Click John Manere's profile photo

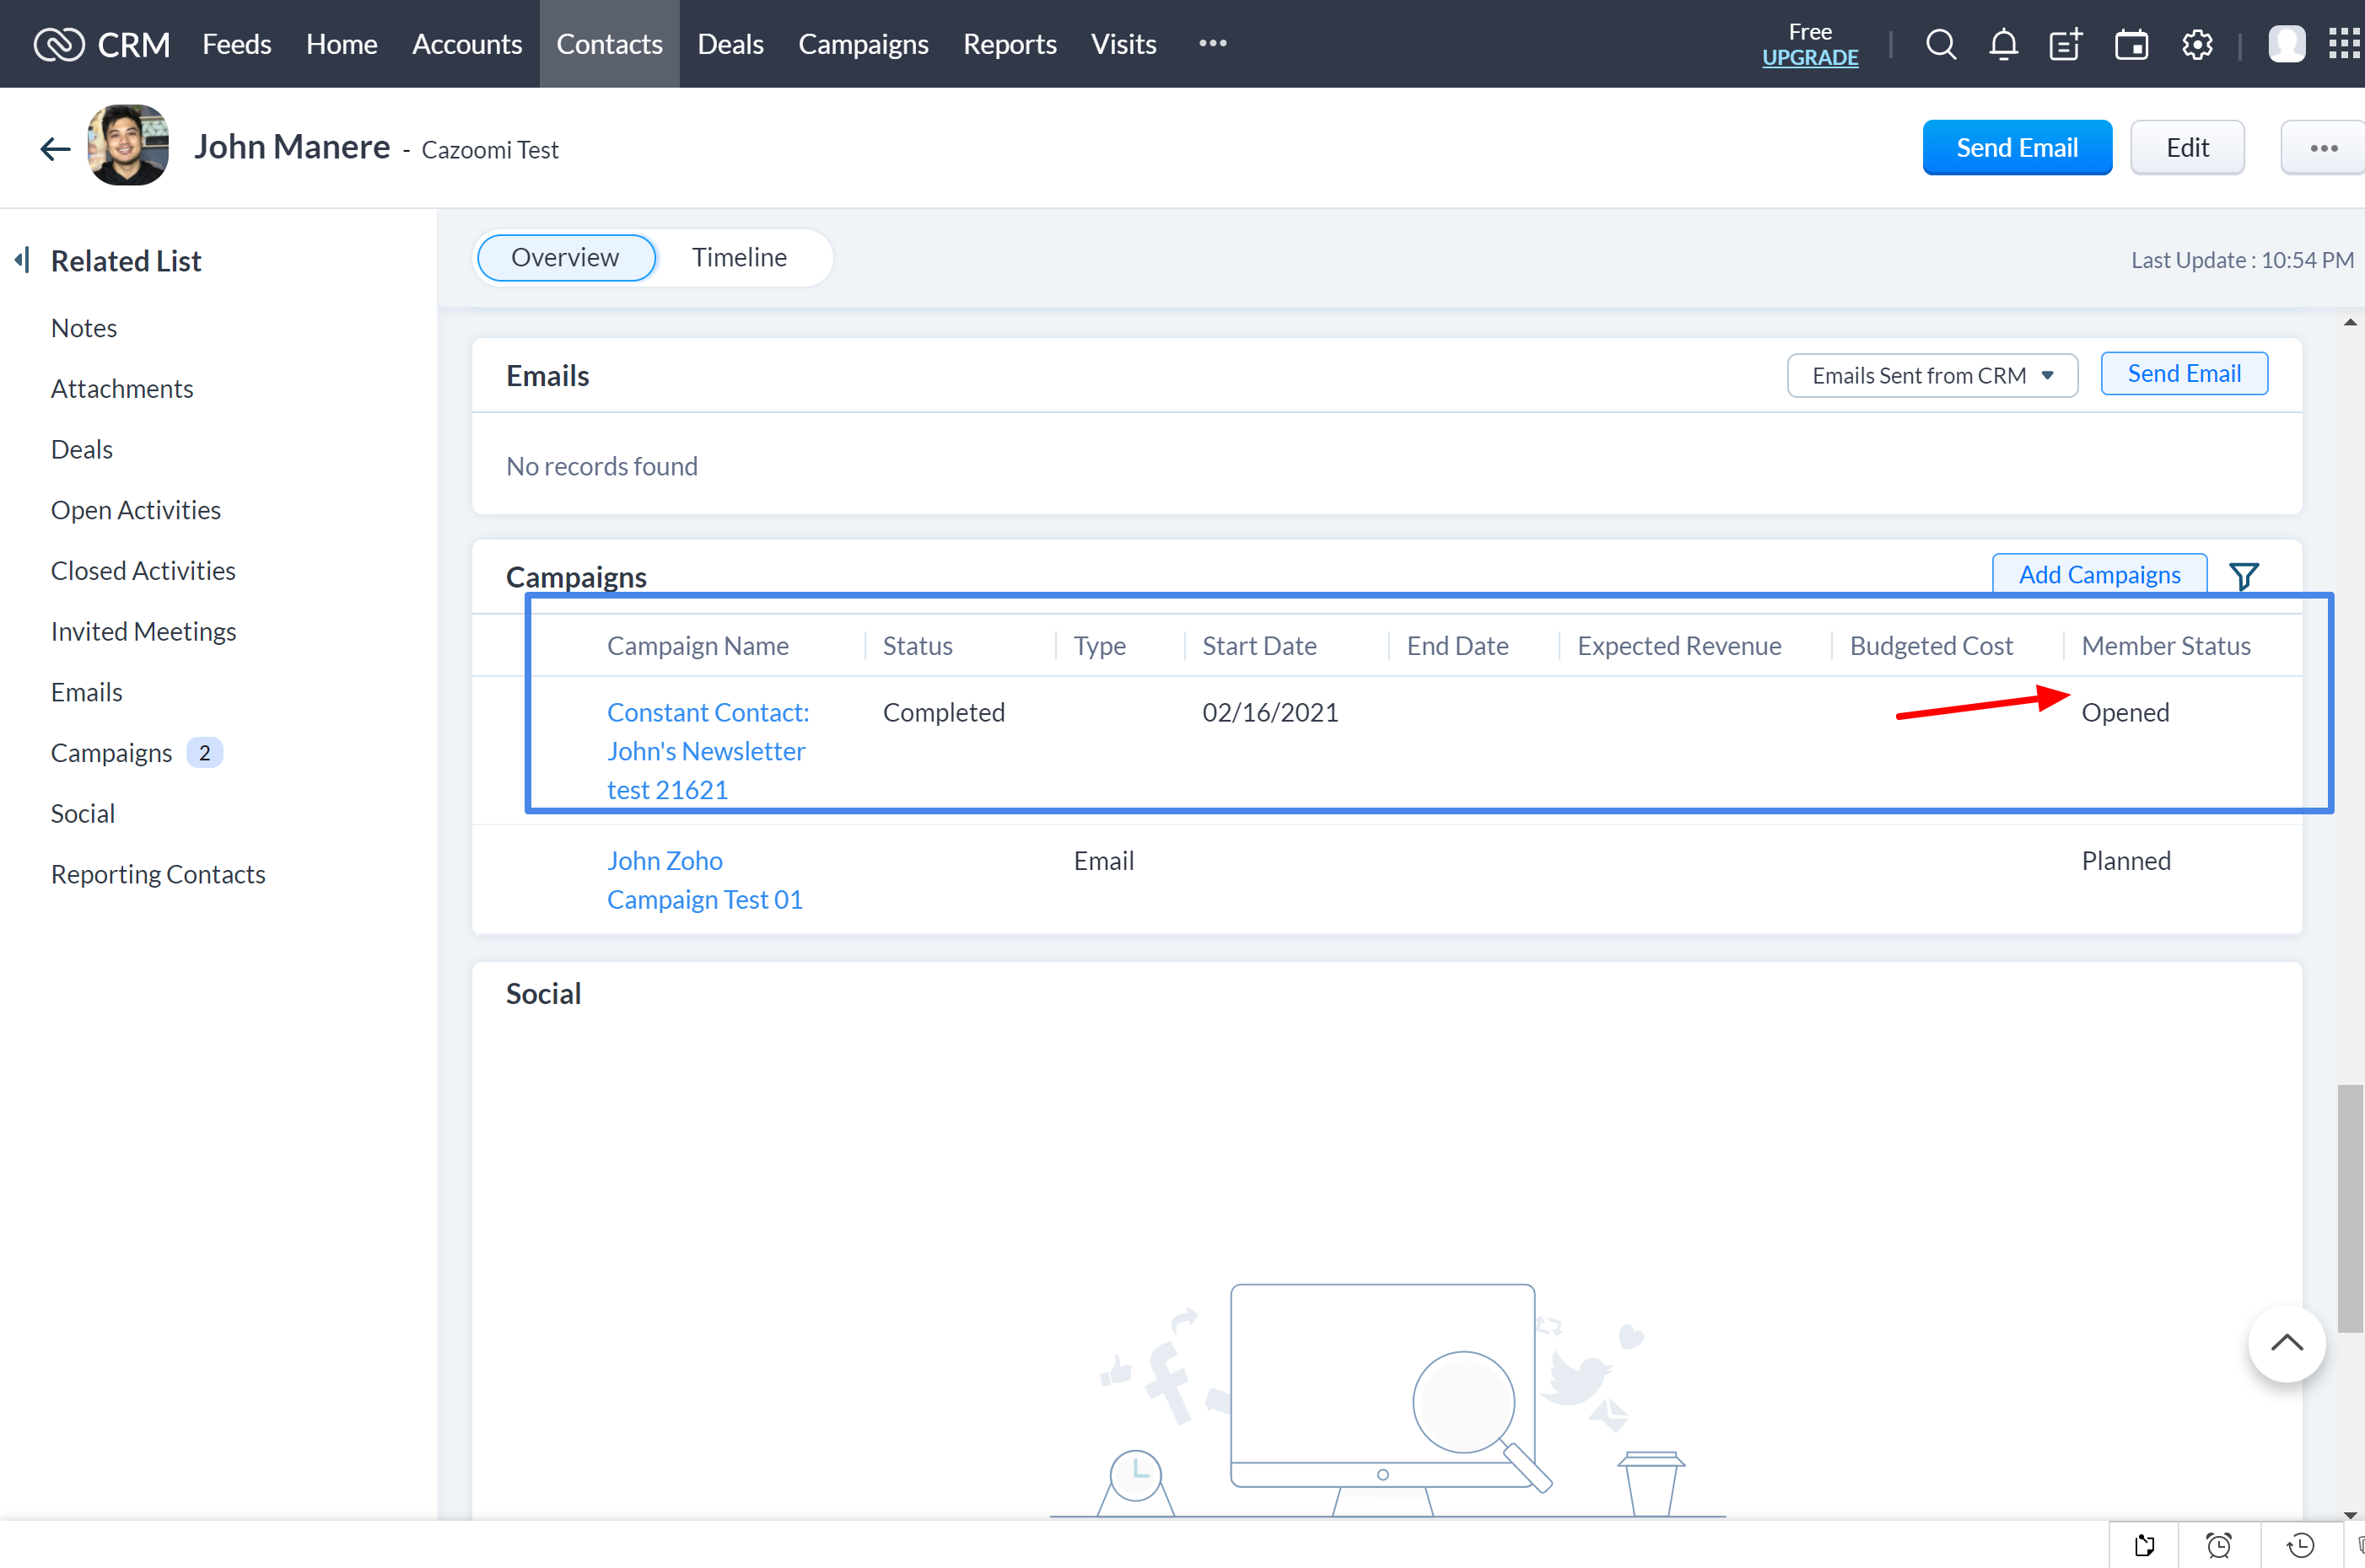point(128,145)
